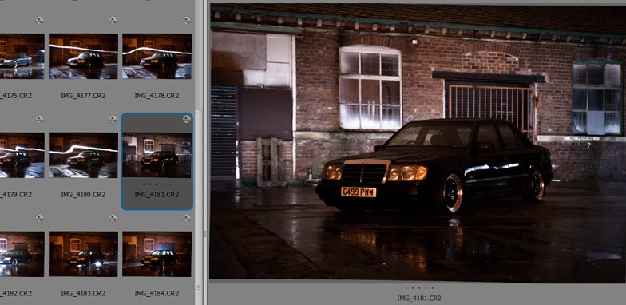Image resolution: width=626 pixels, height=305 pixels.
Task: Set star rating dots below the preview image
Action: click(x=418, y=287)
